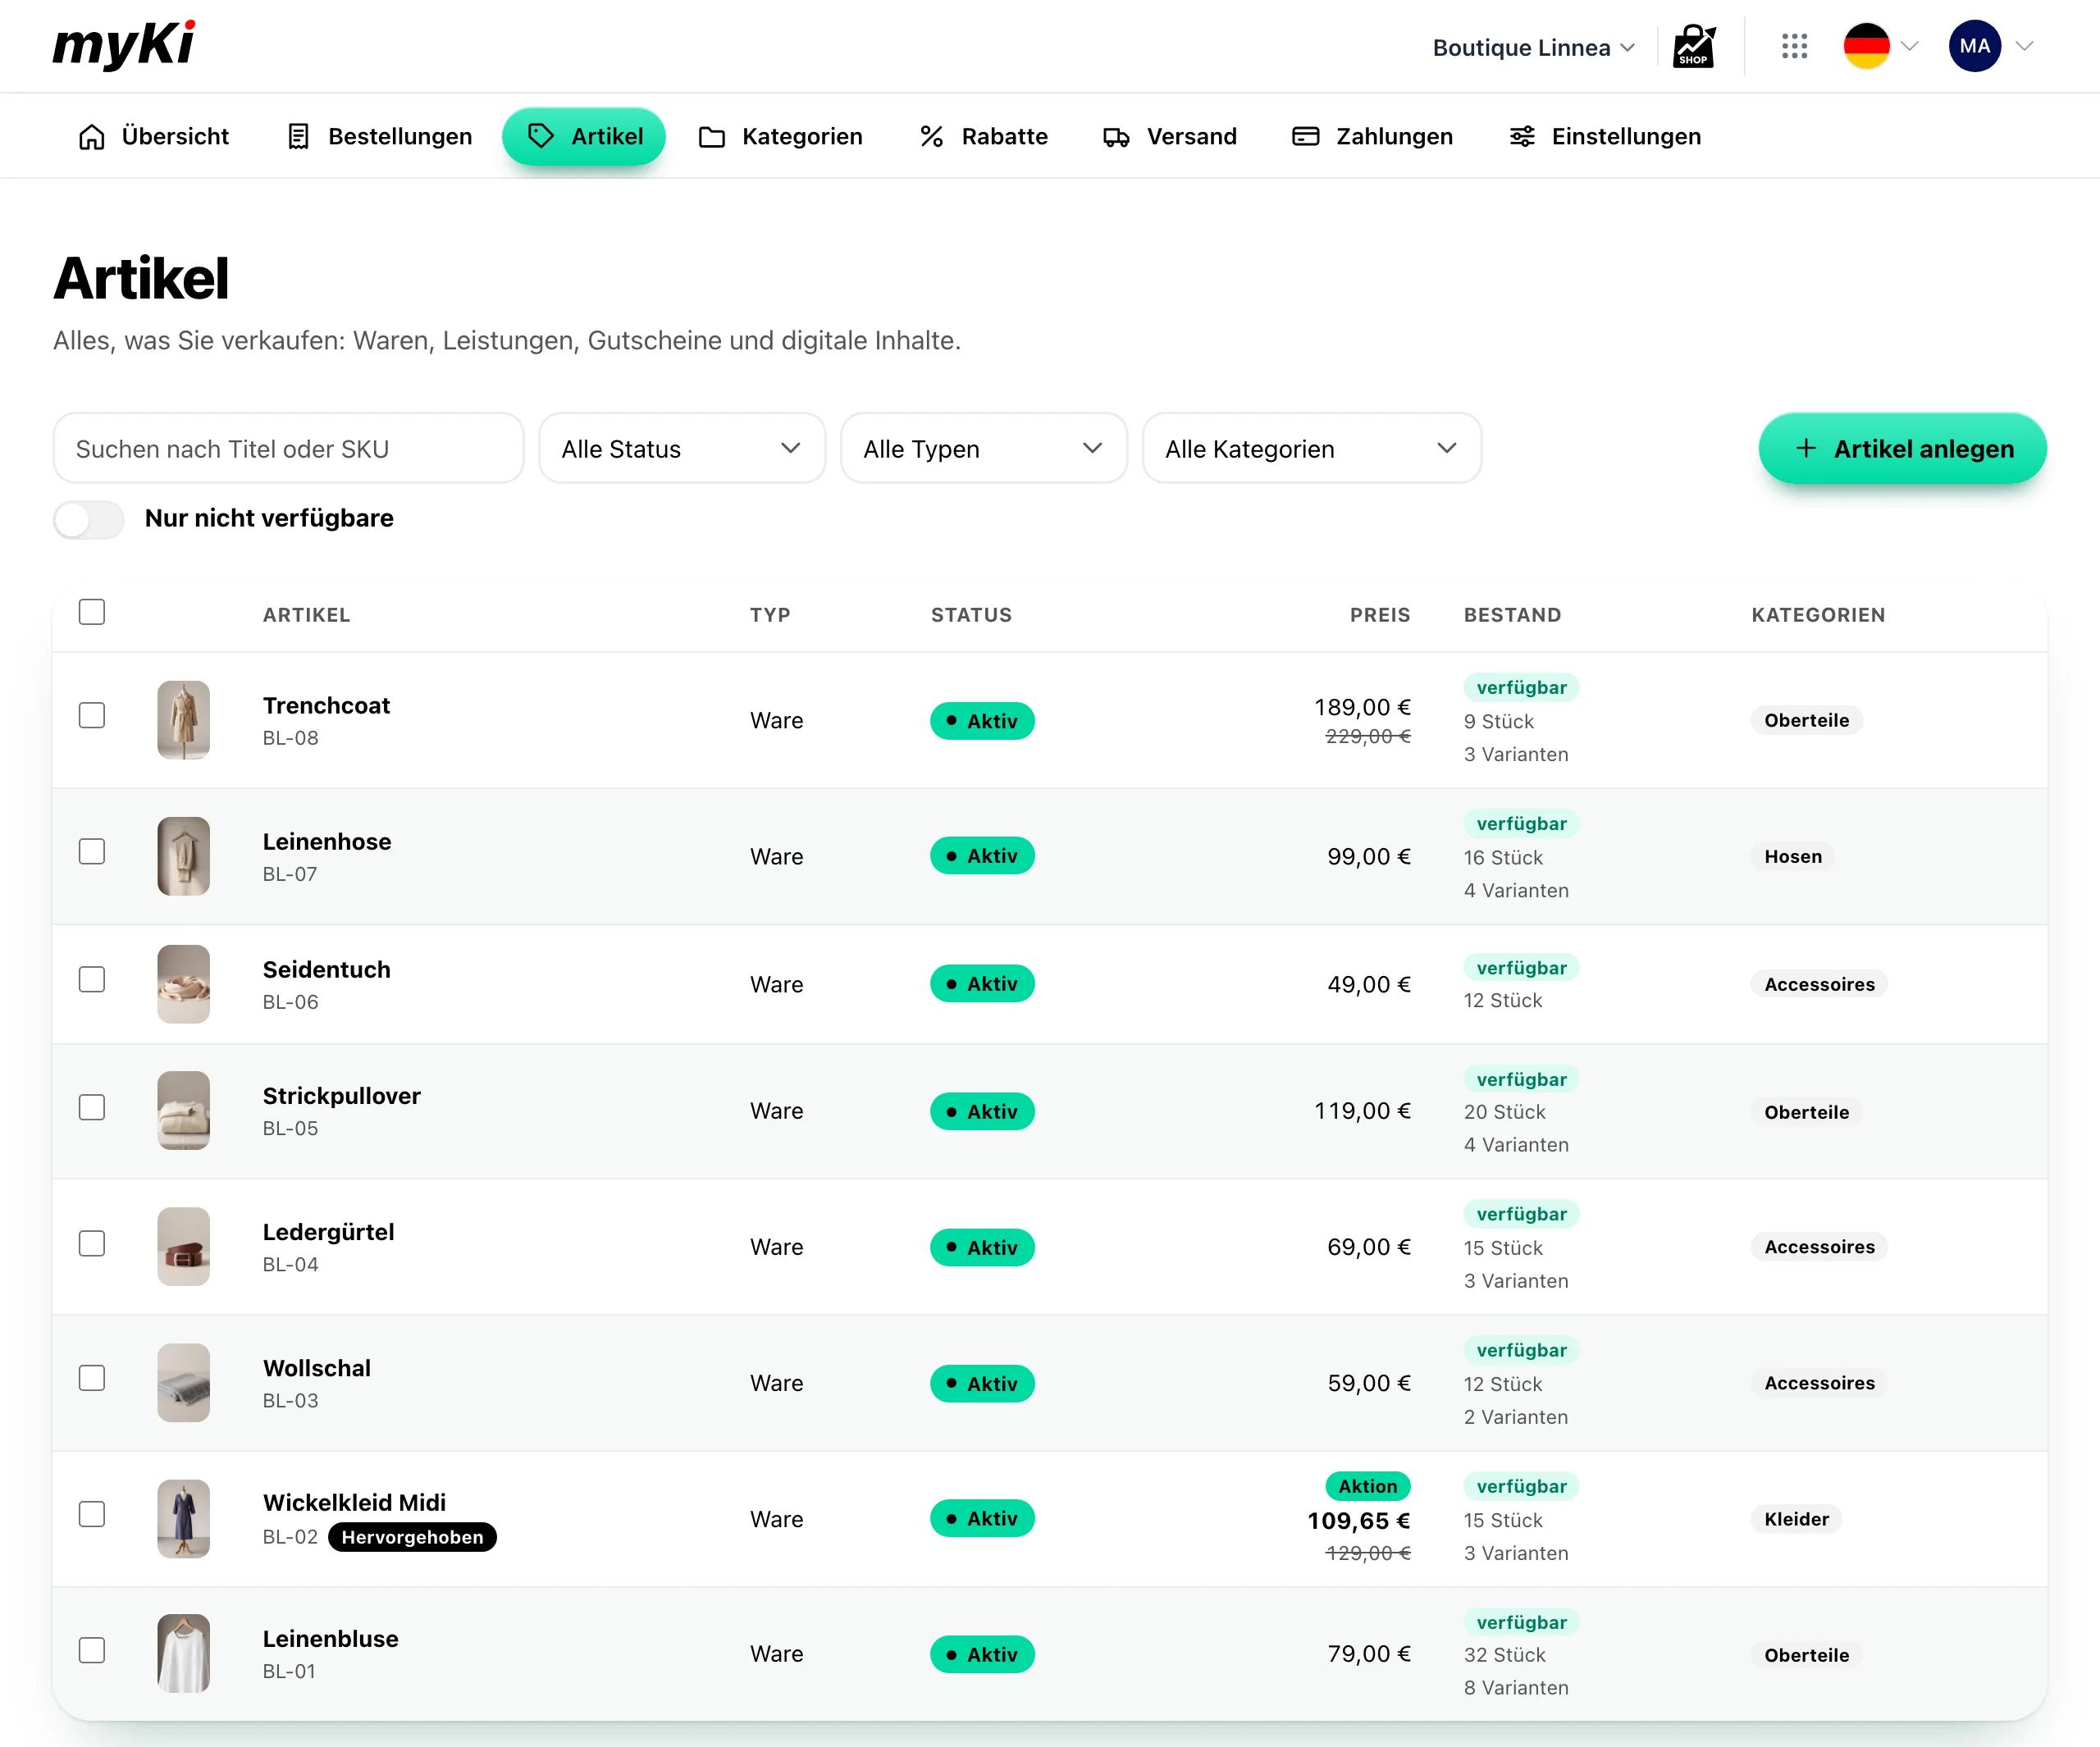
Task: Go to the Bestellungen tab
Action: click(x=379, y=137)
